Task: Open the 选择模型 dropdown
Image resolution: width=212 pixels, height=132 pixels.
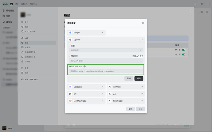Action: pyautogui.click(x=106, y=50)
